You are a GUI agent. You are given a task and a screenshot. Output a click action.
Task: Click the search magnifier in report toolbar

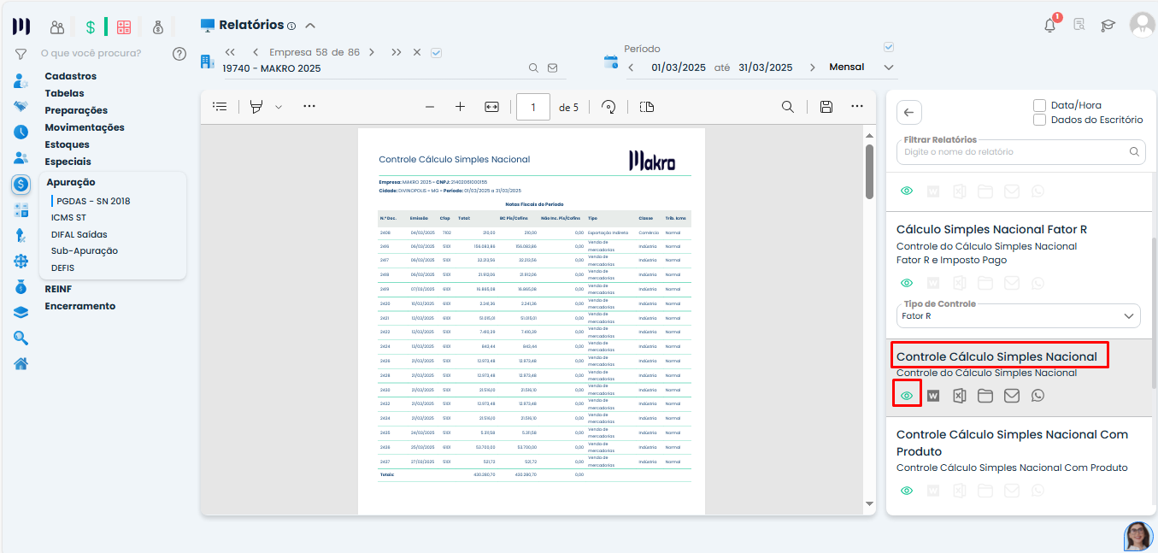tap(788, 107)
